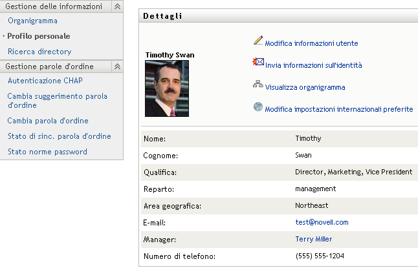Screen dimensions: 418x268
Task: Go to Autenticazione CHAP
Action: pos(45,81)
